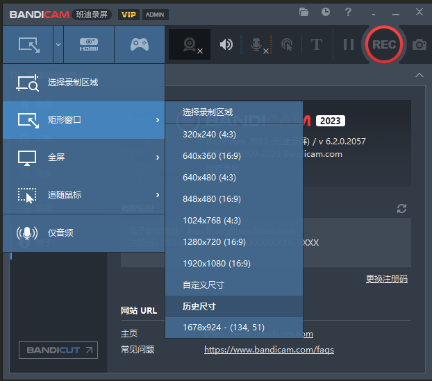432x381 pixels.
Task: Select the 320x240 (4:3) size
Action: tap(234, 135)
